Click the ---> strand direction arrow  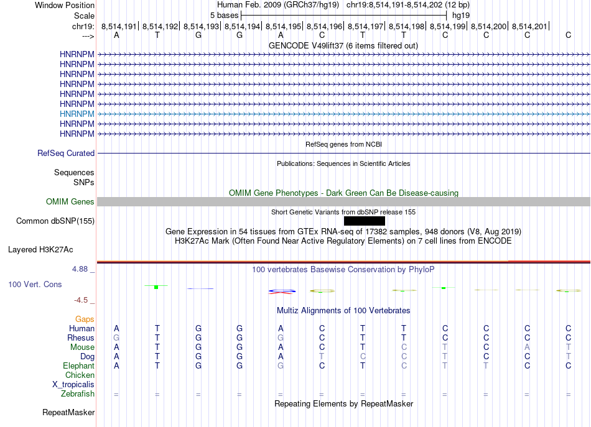point(88,36)
